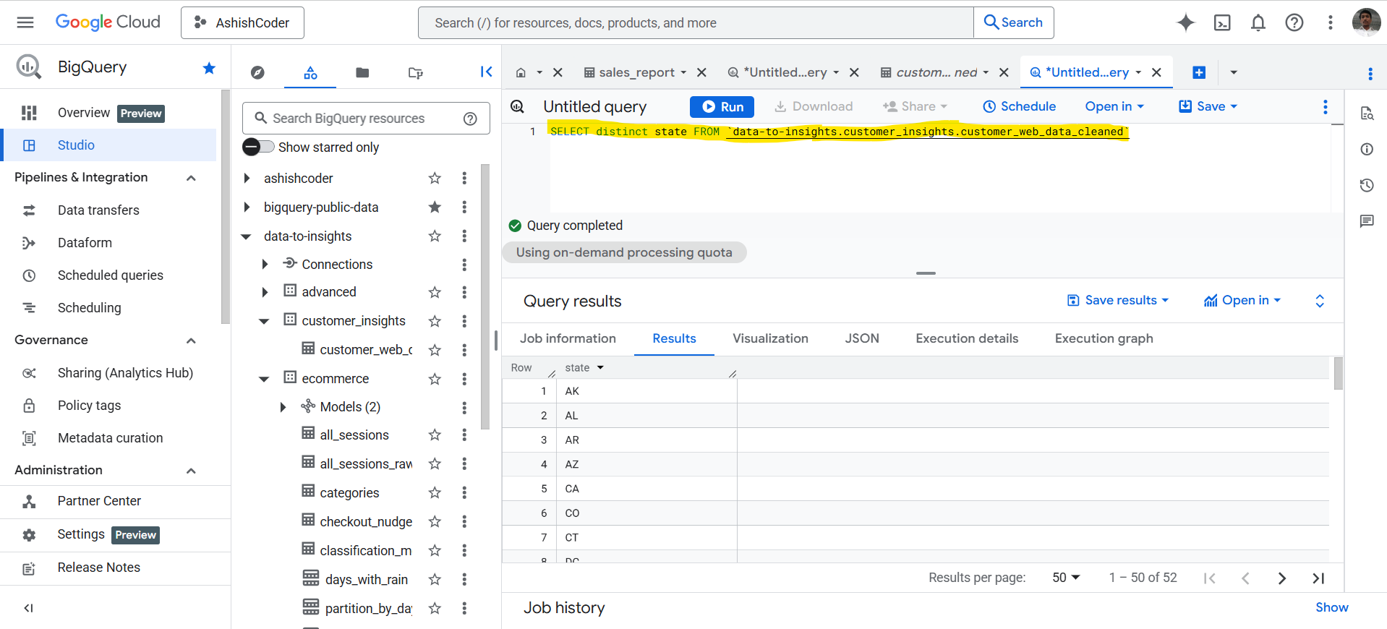Open the Save query dropdown
1387x629 pixels.
(1208, 106)
